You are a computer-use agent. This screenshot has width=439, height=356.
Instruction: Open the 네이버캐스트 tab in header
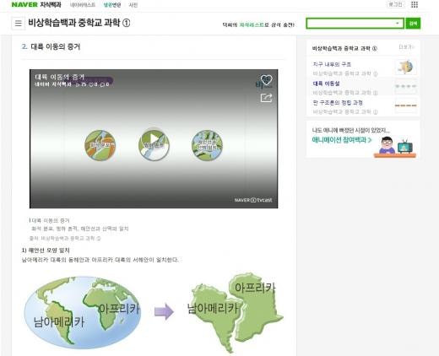click(x=83, y=5)
